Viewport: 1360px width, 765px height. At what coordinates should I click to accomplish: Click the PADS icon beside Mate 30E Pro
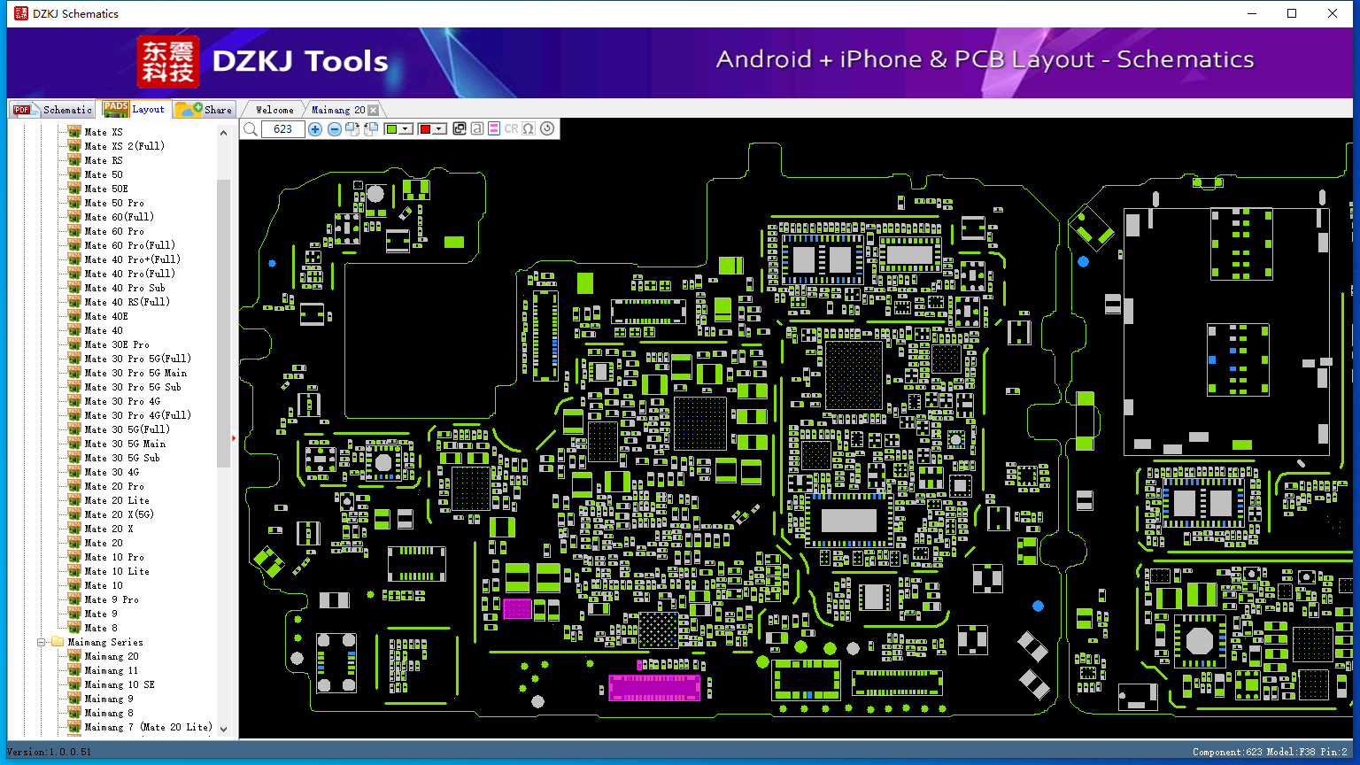pos(74,344)
